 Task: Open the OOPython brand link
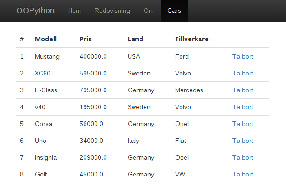pos(35,10)
